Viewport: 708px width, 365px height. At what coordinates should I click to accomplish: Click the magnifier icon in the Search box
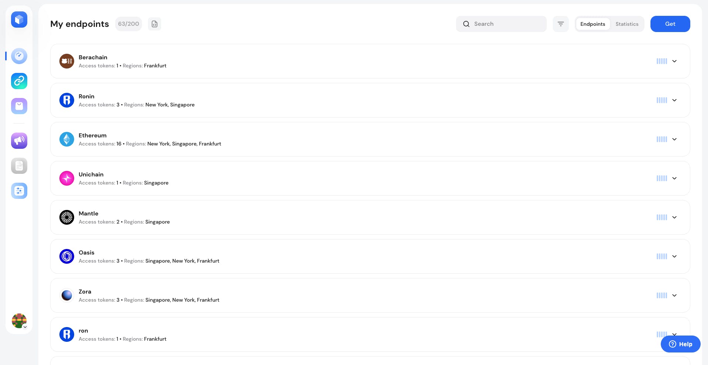pos(466,24)
